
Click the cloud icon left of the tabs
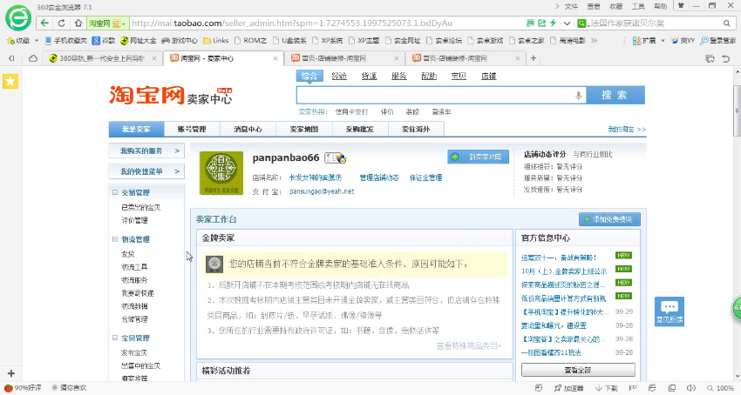(x=33, y=58)
